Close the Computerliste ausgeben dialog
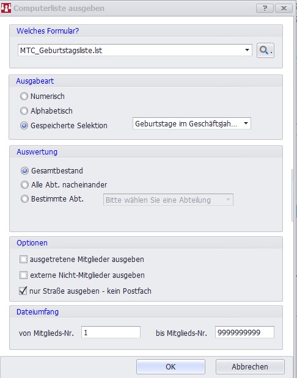The width and height of the screenshot is (297, 378). pos(284,8)
